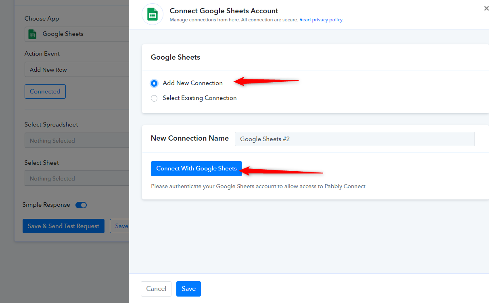Open the Read privacy policy link
This screenshot has width=489, height=303.
click(x=321, y=20)
